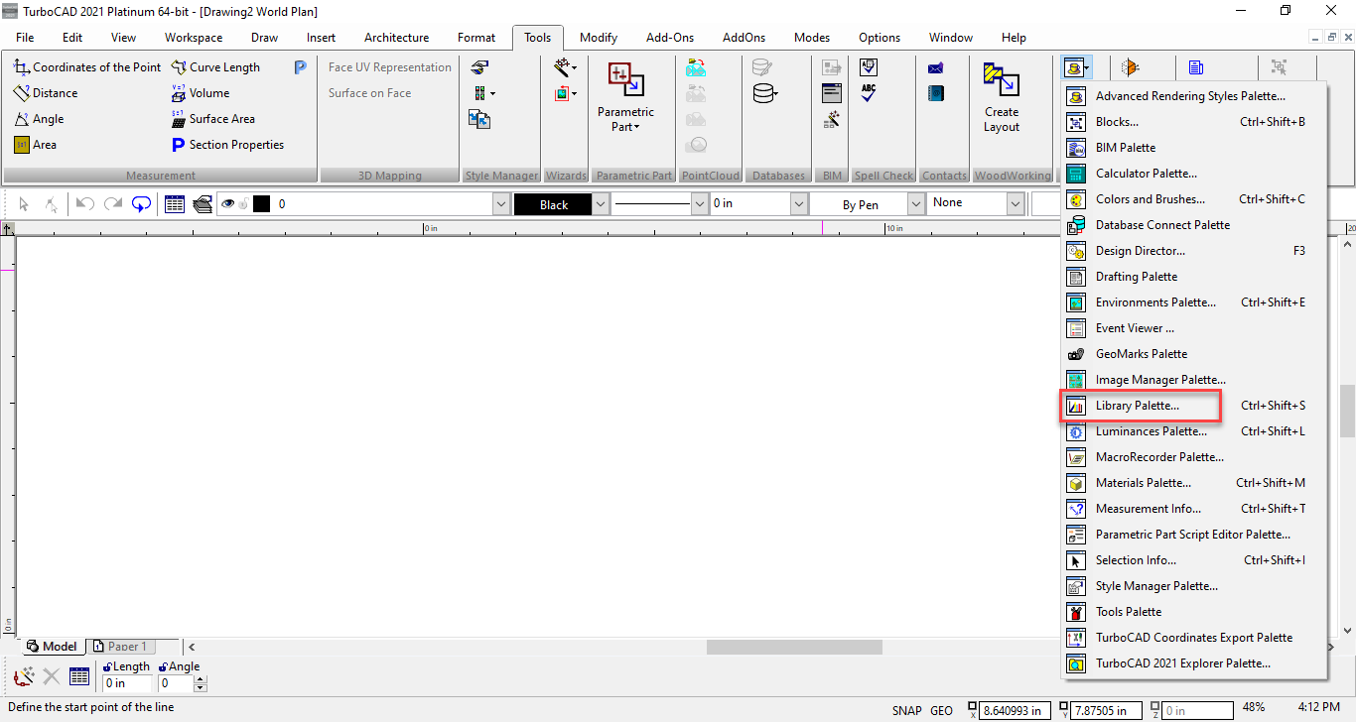Screen dimensions: 1356x722
Task: Expand the palettes dropdown arrow in ribbon
Action: (1088, 68)
